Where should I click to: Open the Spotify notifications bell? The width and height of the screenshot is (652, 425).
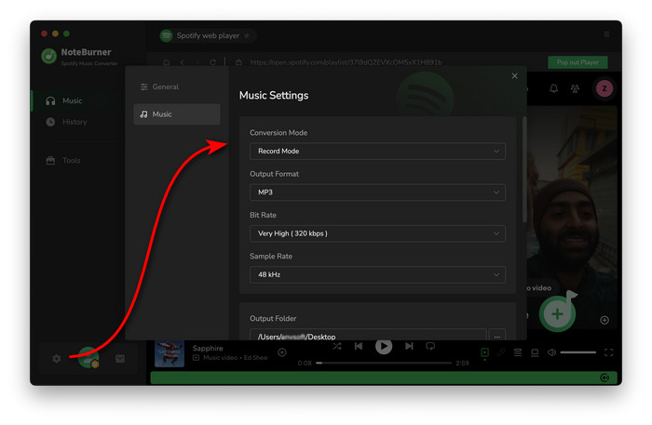coord(553,88)
